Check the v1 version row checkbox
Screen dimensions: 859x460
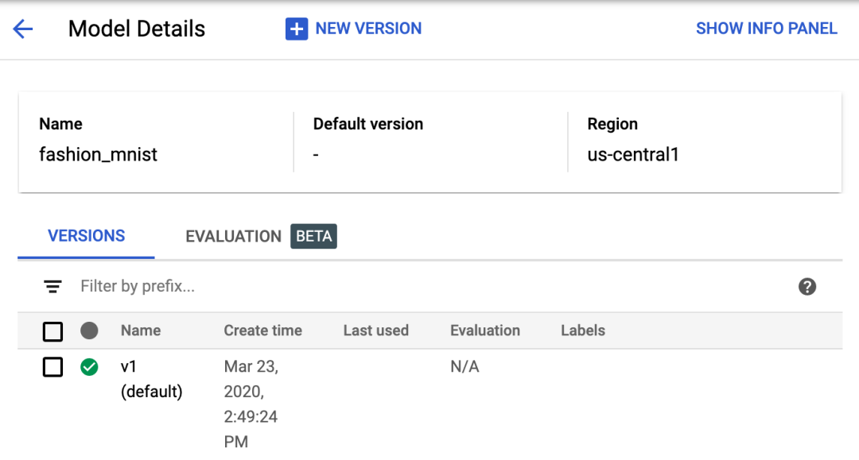click(x=52, y=367)
